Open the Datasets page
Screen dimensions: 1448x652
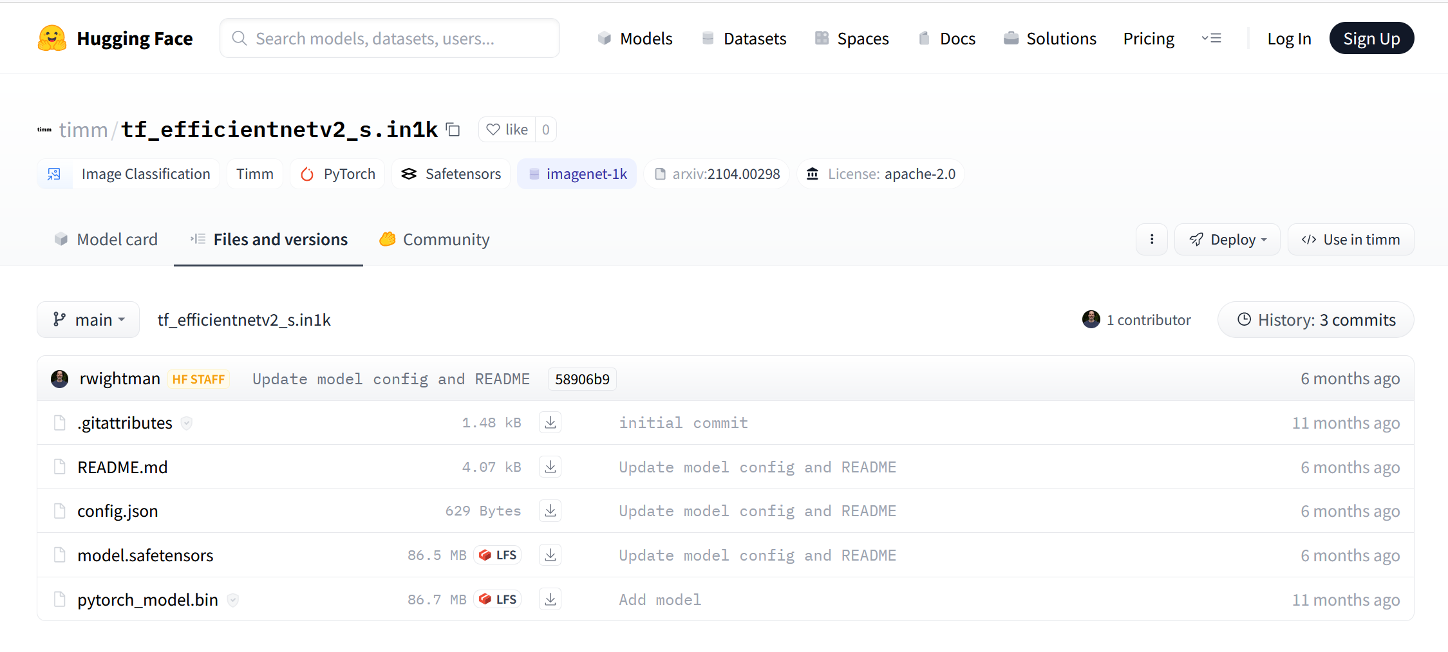click(744, 39)
